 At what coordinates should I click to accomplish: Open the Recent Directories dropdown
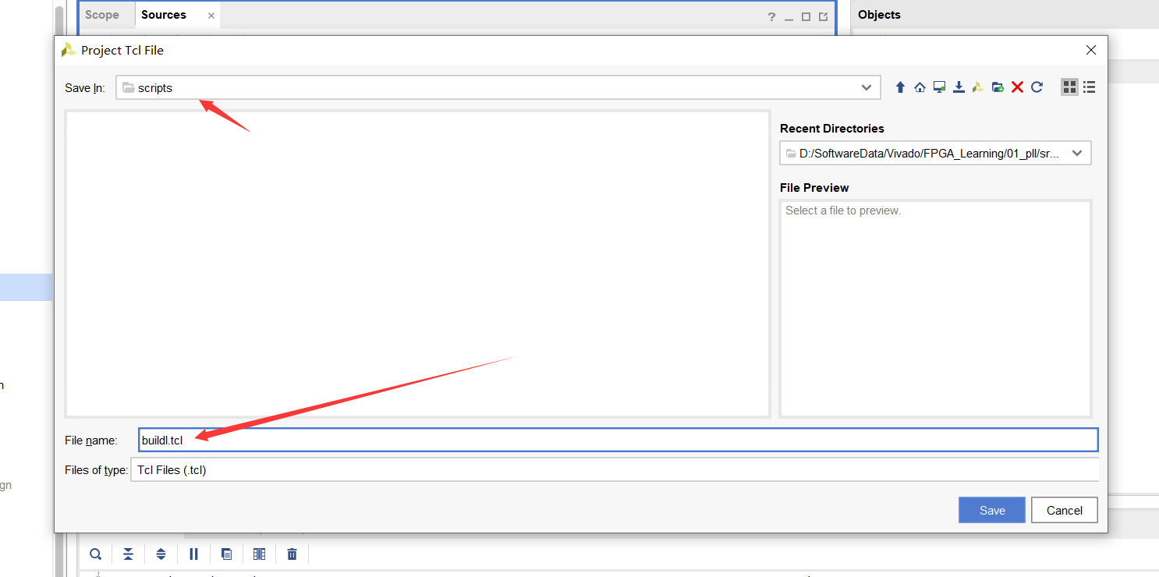pos(1076,154)
